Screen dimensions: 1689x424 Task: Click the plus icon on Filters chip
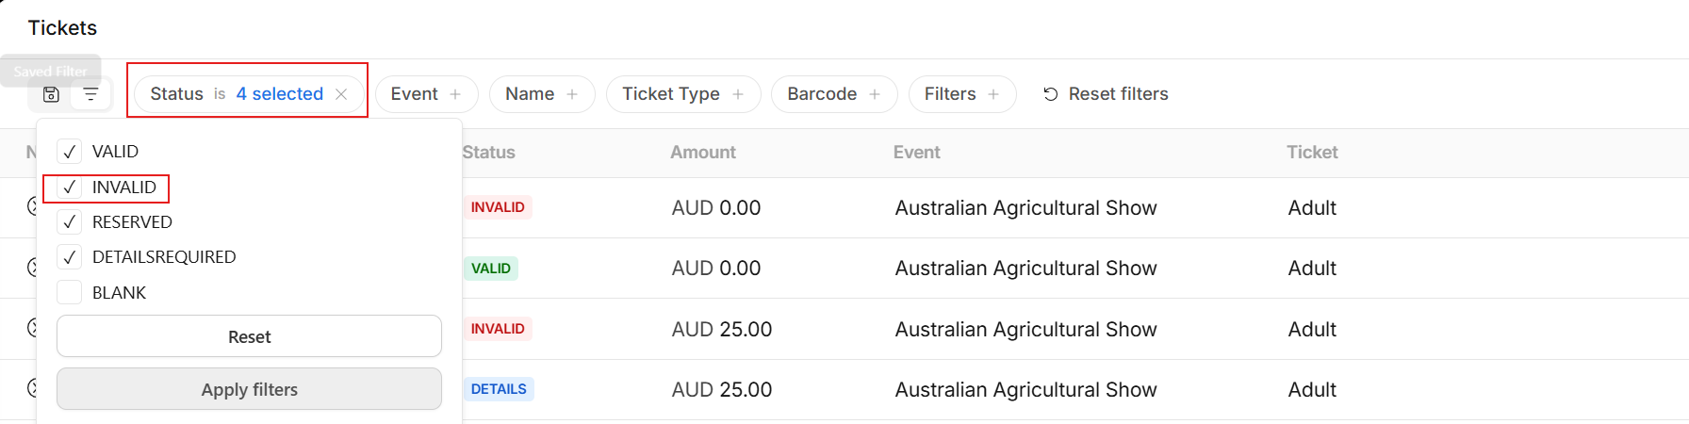pos(993,94)
